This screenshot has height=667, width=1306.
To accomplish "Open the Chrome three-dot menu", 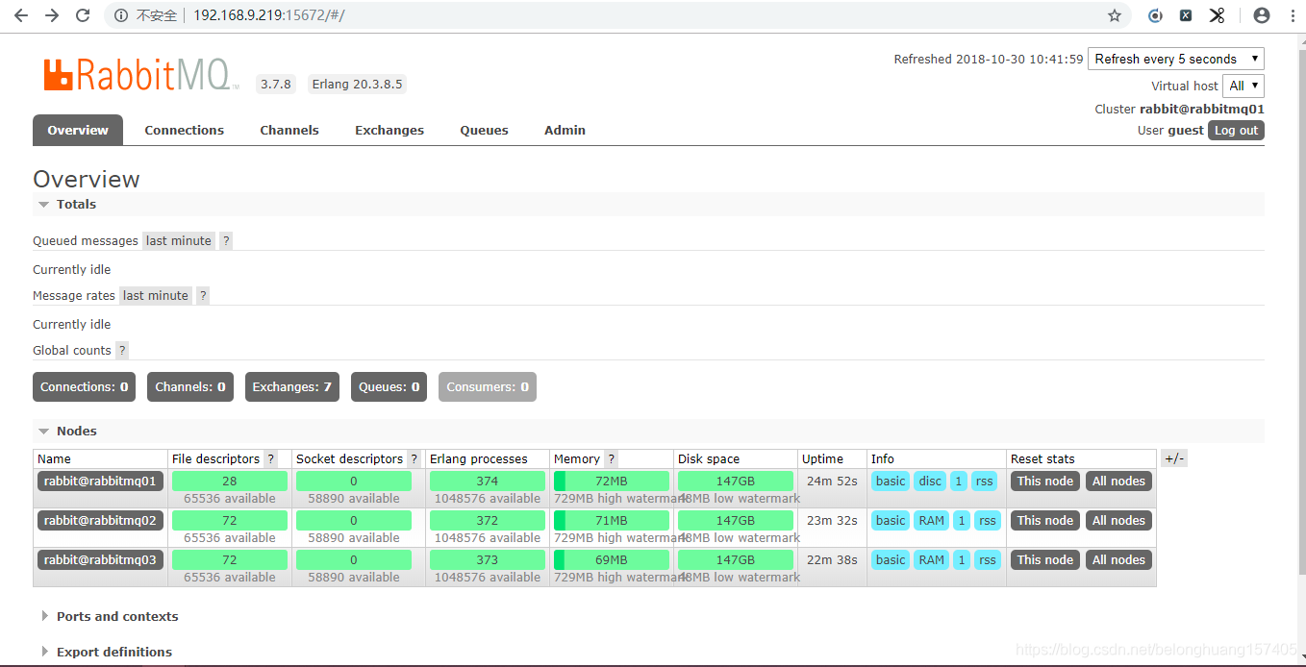I will tap(1291, 15).
